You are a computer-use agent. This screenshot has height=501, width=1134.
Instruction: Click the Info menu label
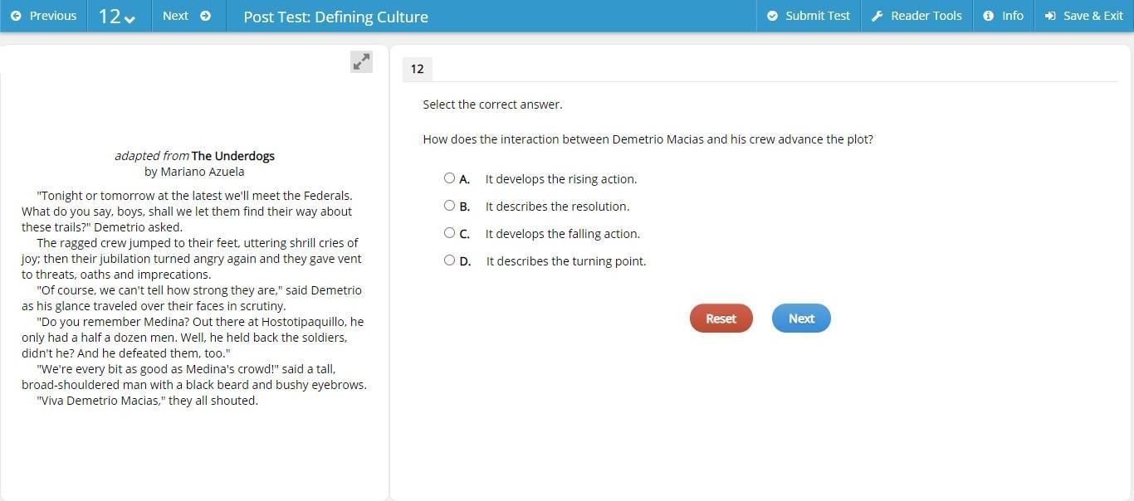click(x=1012, y=16)
